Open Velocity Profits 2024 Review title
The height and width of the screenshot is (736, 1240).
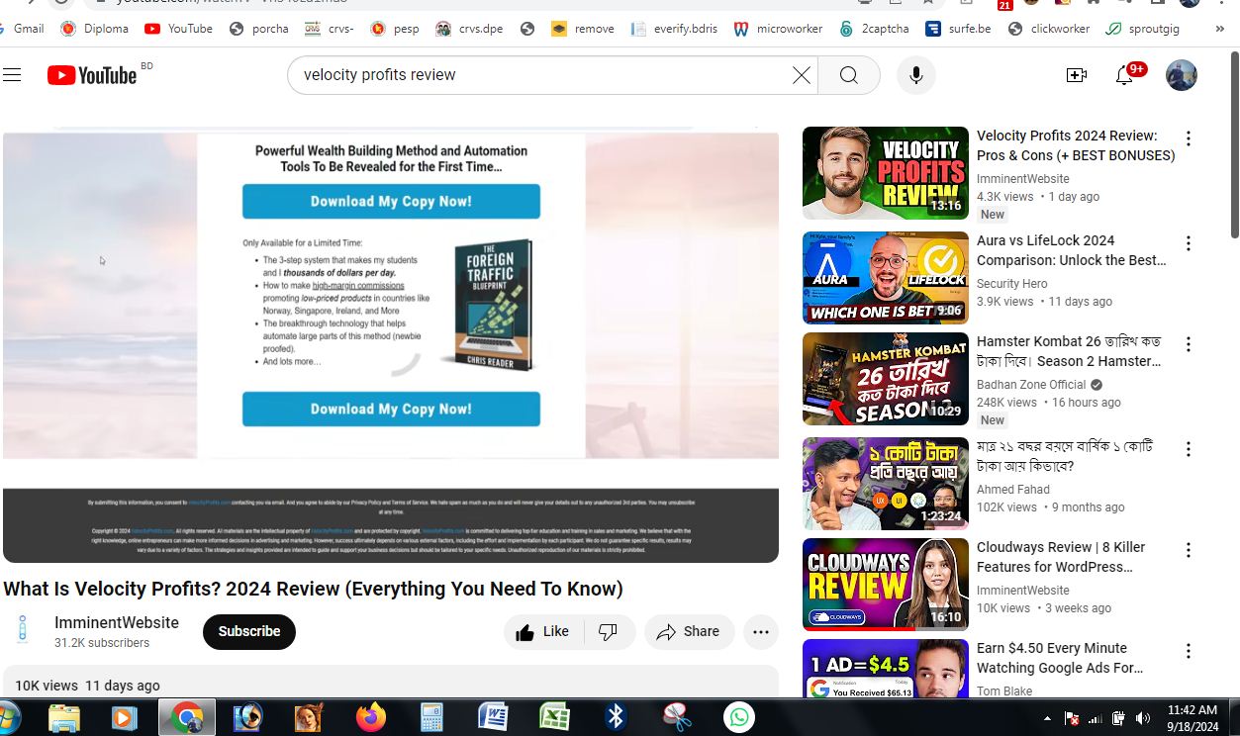pyautogui.click(x=1076, y=145)
